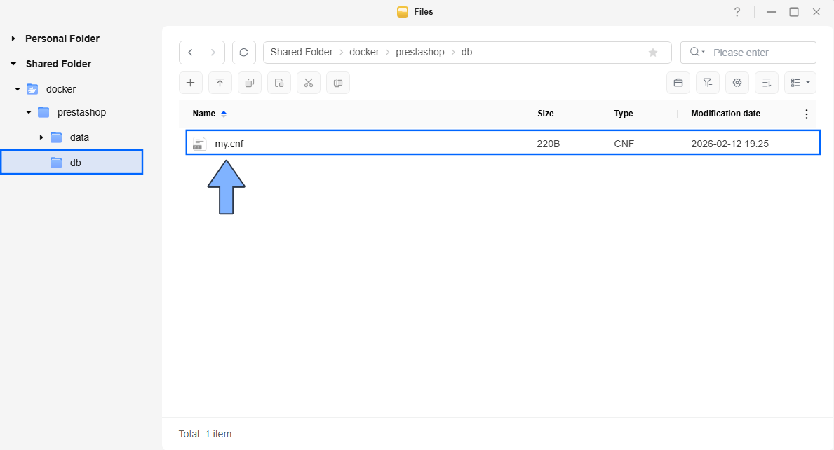834x450 pixels.
Task: Click the upload arrow icon
Action: click(x=220, y=83)
